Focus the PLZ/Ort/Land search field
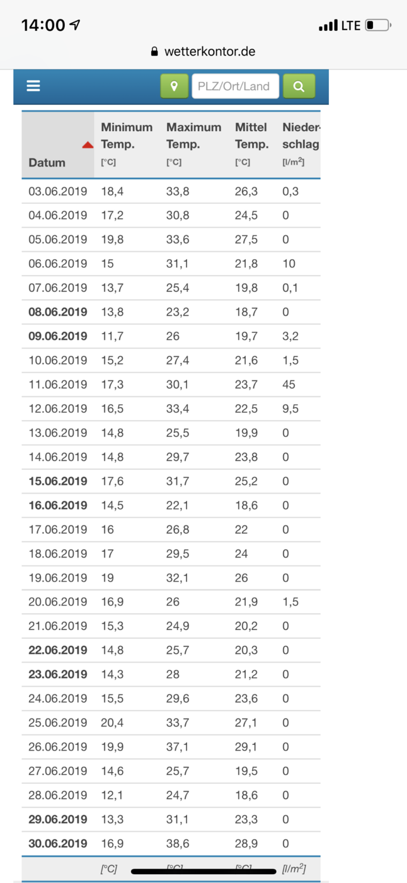The image size is (407, 883). point(236,86)
